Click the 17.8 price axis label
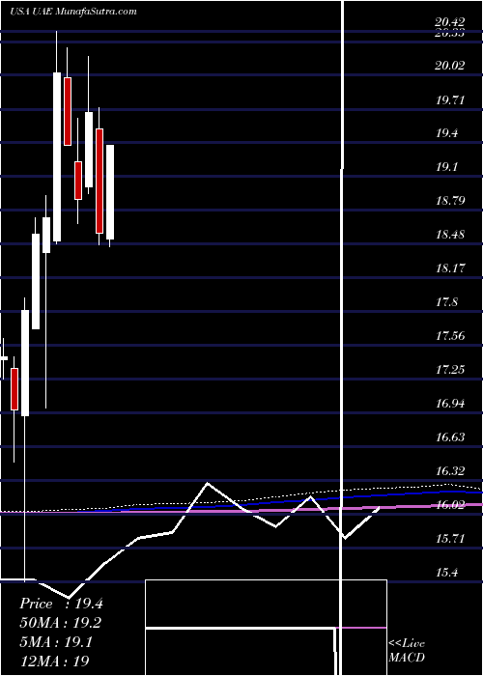Screen dimensions: 483x676 (446, 302)
